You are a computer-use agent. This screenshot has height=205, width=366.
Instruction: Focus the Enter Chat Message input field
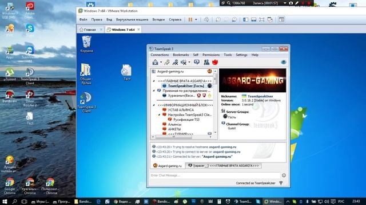[215, 175]
